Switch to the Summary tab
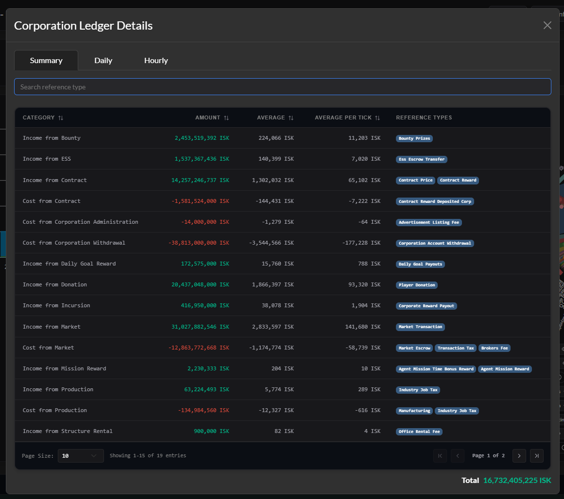This screenshot has width=564, height=499. click(46, 60)
